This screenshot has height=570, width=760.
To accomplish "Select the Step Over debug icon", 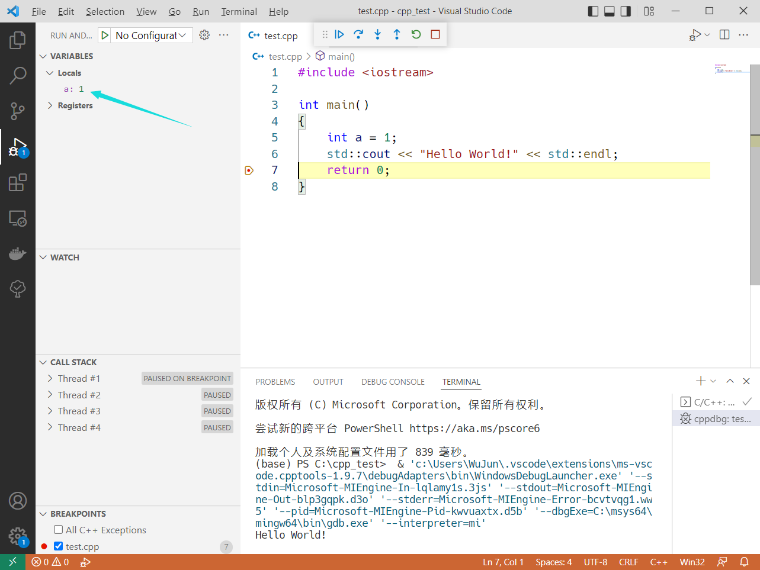I will [358, 34].
